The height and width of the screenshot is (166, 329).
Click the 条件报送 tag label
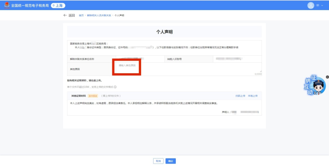click(x=93, y=96)
